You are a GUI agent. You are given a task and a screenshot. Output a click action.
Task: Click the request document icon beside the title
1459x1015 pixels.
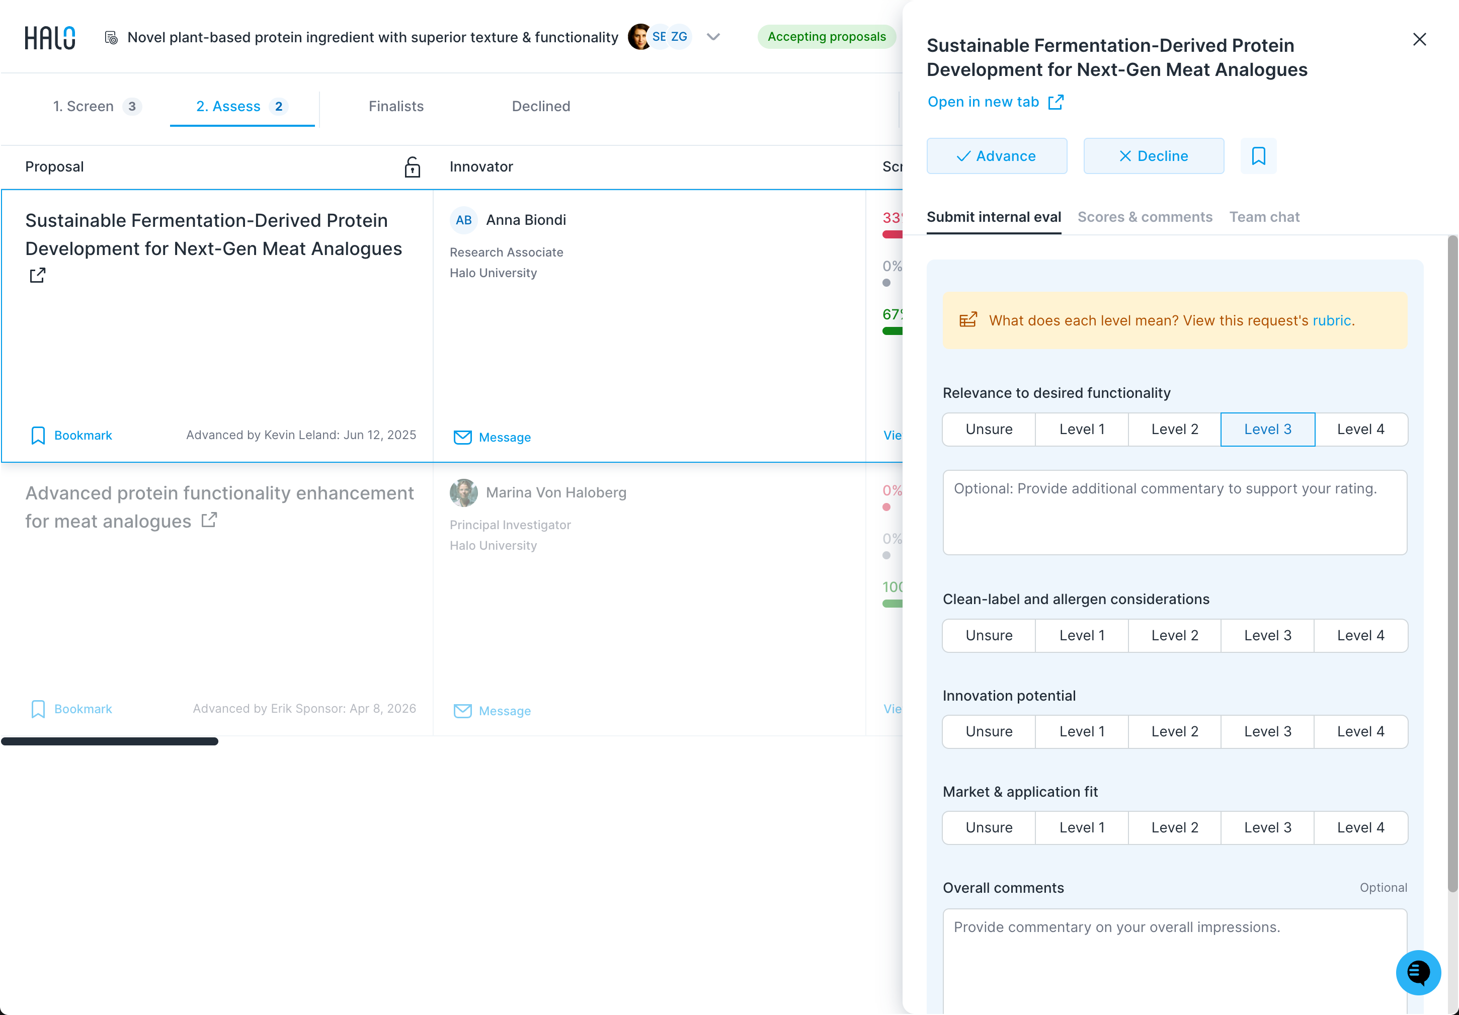111,38
